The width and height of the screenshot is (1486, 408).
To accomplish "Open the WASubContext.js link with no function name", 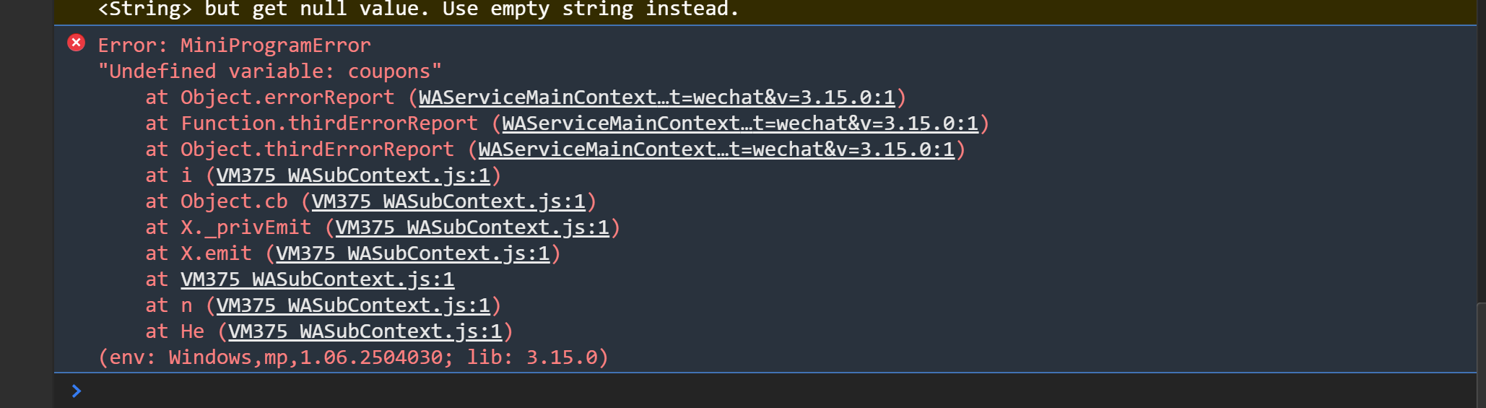I will coord(317,279).
